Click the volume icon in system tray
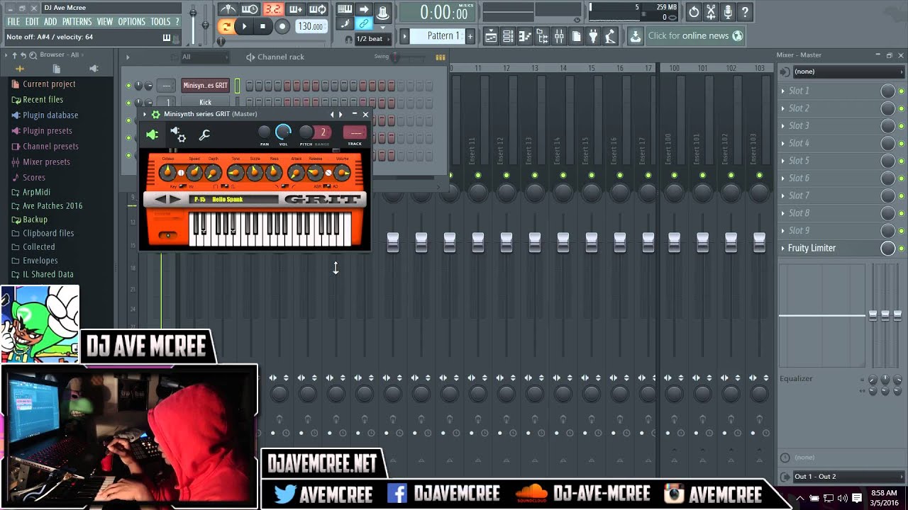Viewport: 908px width, 510px height. [842, 498]
